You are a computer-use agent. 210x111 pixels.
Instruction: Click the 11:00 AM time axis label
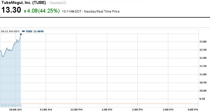[x=46, y=109]
